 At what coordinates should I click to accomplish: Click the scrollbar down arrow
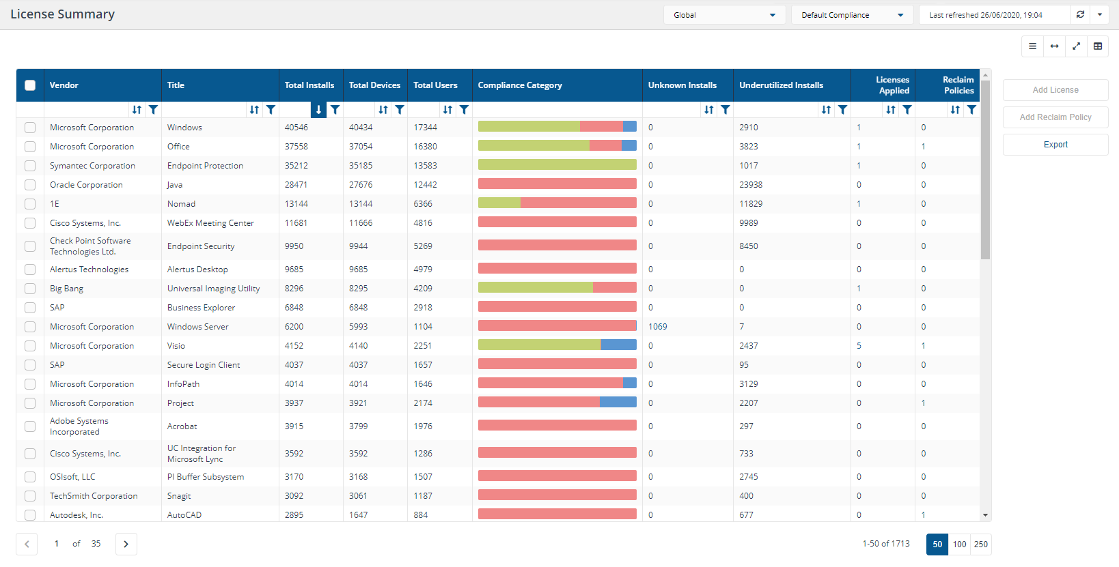985,515
